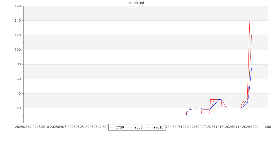Select the 7750 legend label
This screenshot has height=146, width=274.
coord(120,128)
